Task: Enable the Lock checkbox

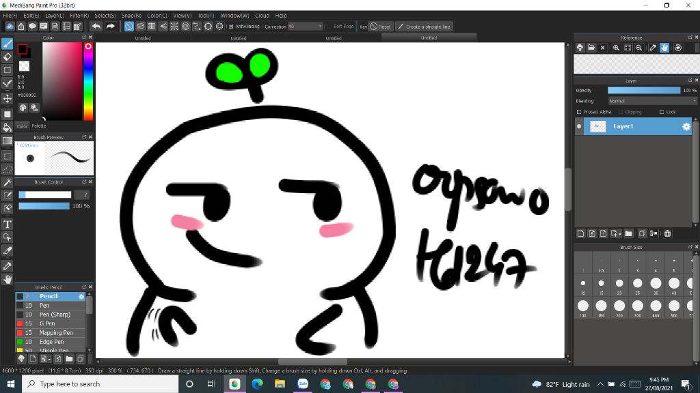Action: point(662,112)
